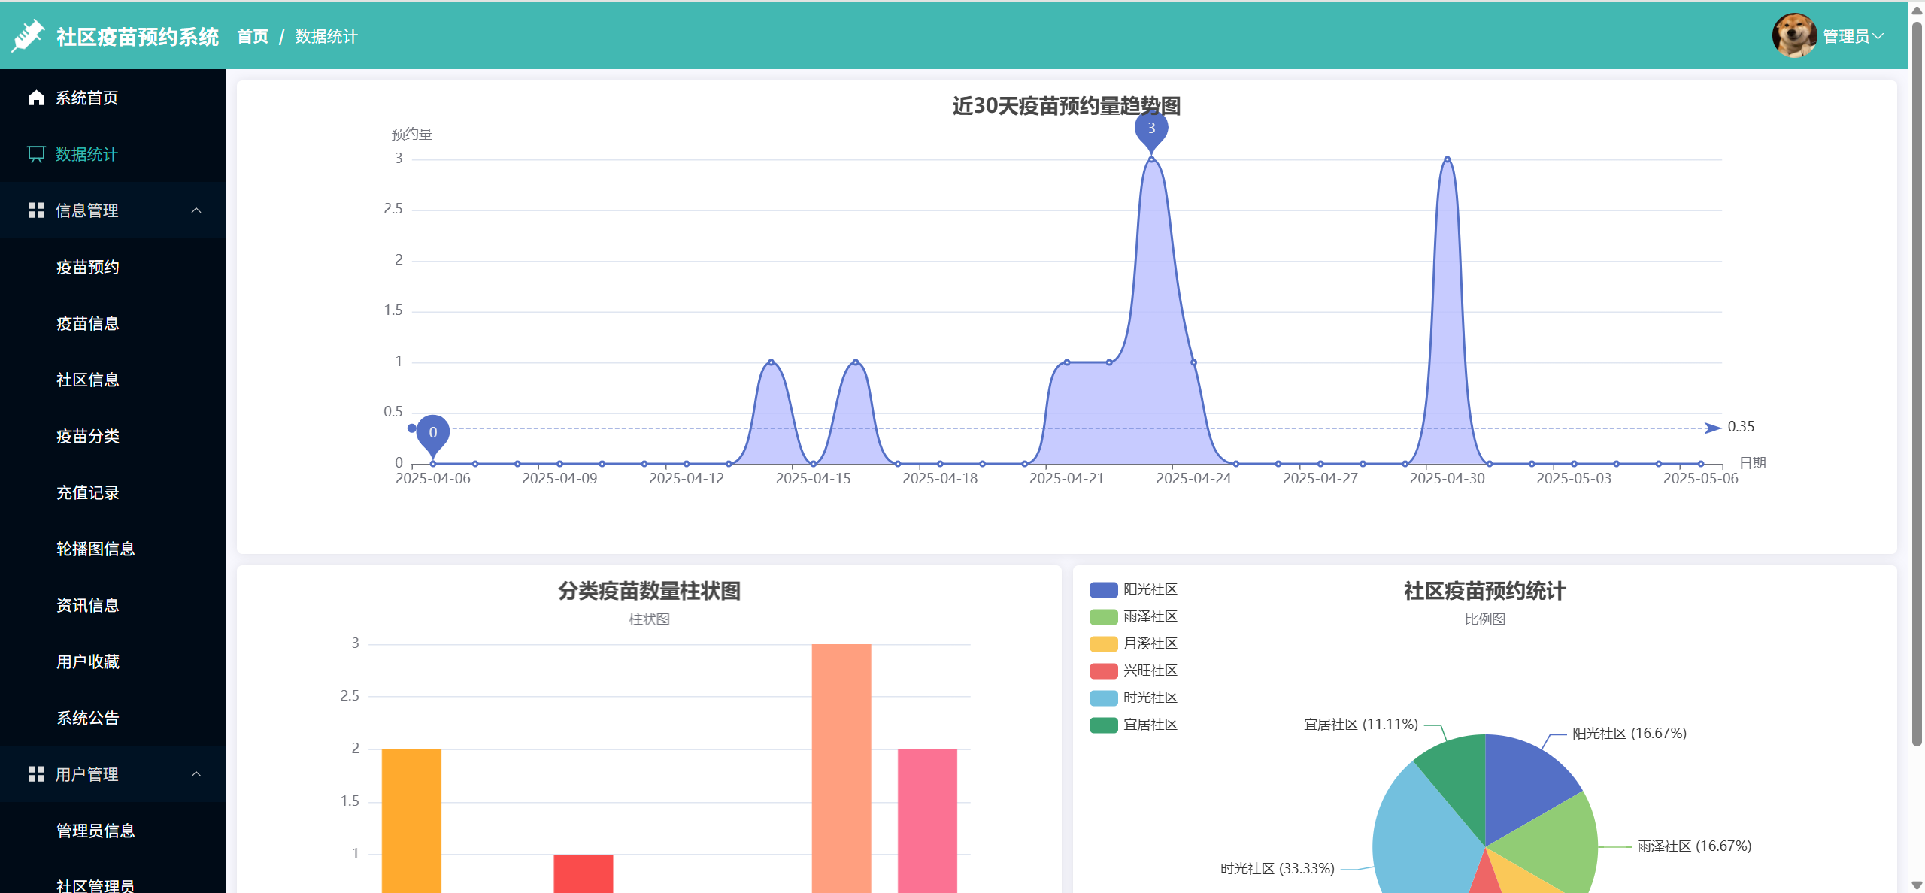This screenshot has height=893, width=1925.
Task: Click the syringe logo icon
Action: [x=28, y=35]
